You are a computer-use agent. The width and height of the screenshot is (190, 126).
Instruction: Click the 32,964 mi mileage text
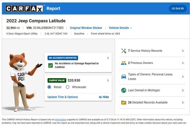[13, 28]
